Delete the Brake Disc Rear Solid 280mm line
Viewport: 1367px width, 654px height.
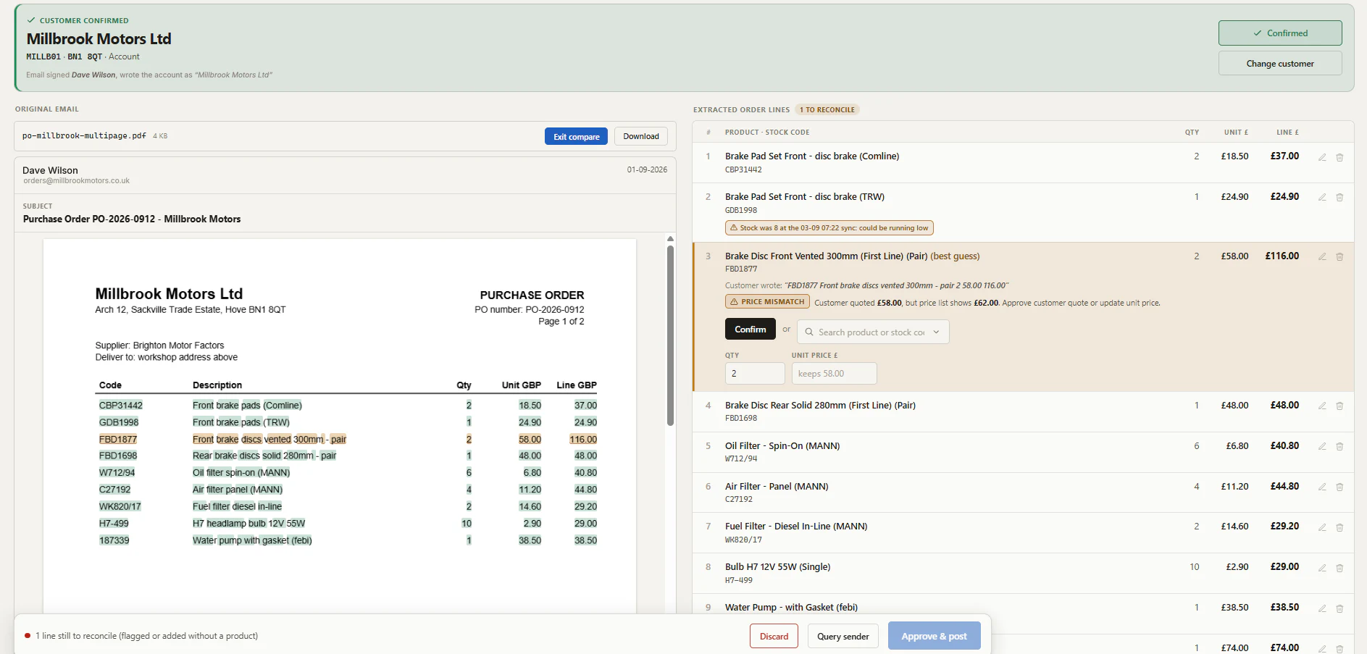(x=1339, y=406)
